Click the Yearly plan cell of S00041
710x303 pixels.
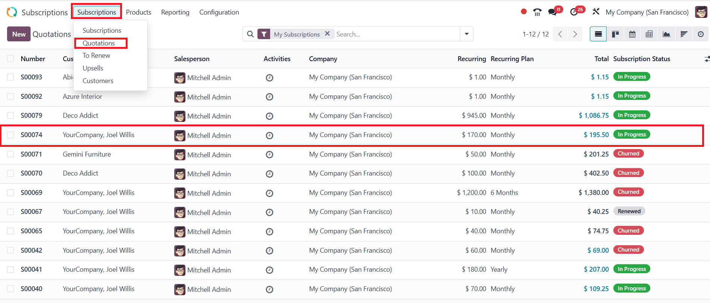[x=499, y=269]
